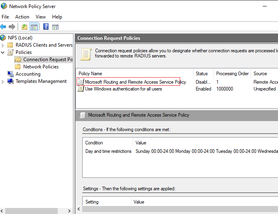The height and width of the screenshot is (214, 278).
Task: Click the details pane scrollbar left arrow
Action: point(79,209)
